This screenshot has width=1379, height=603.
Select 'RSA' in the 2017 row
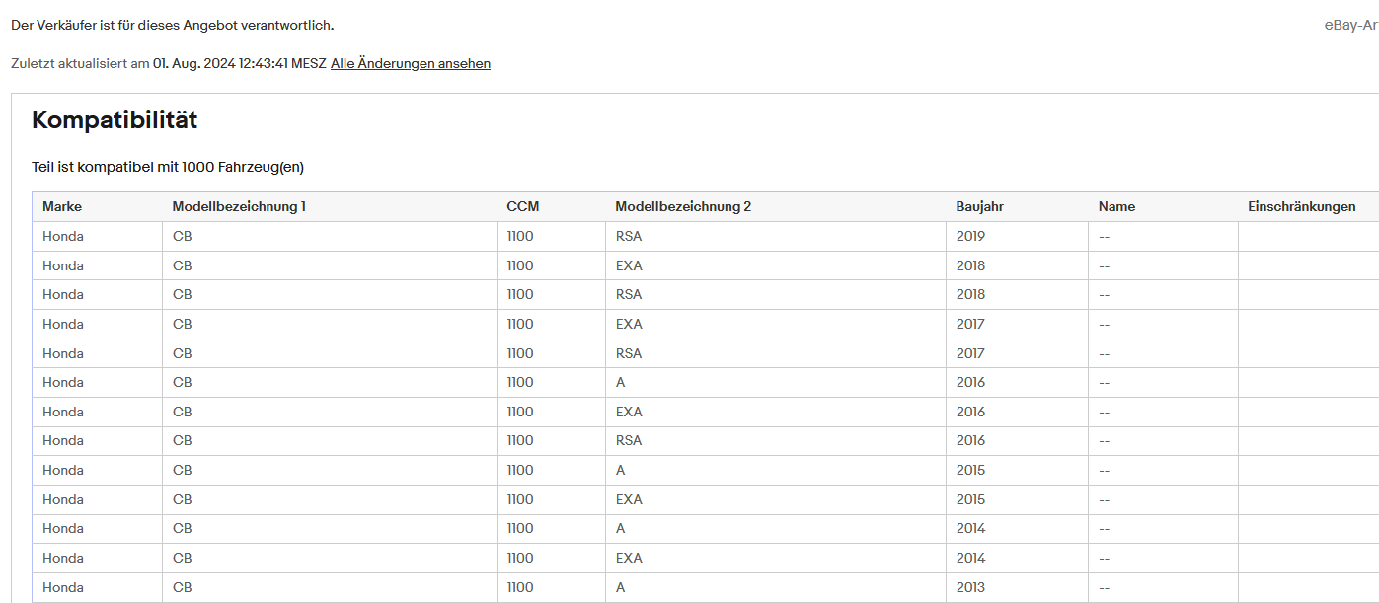[x=629, y=353]
